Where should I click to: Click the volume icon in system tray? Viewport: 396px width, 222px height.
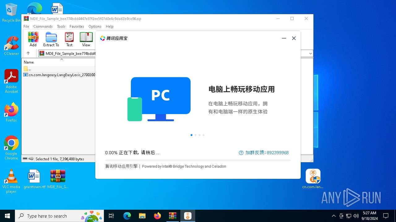point(356,216)
